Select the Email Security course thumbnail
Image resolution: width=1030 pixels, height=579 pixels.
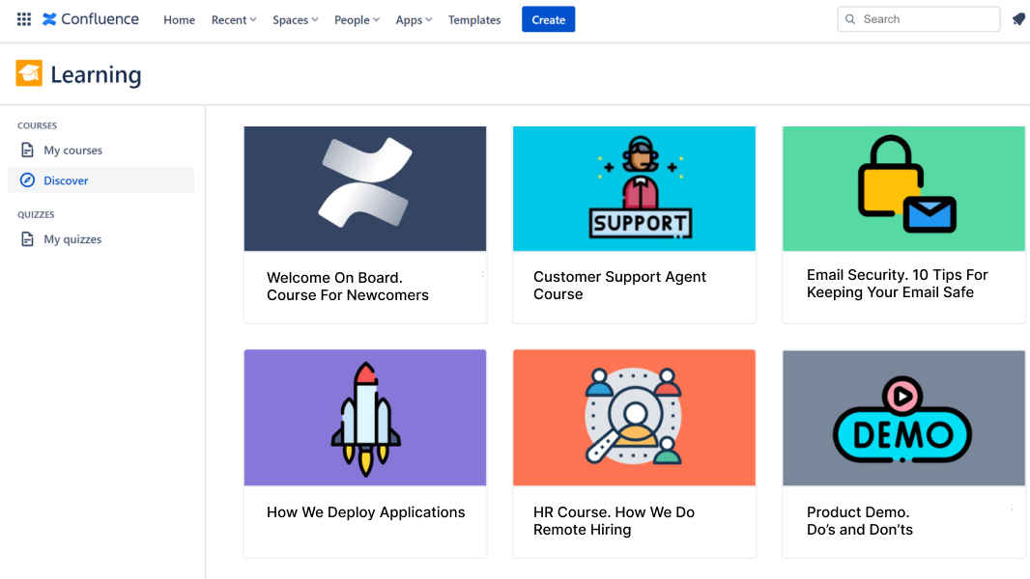pyautogui.click(x=902, y=188)
